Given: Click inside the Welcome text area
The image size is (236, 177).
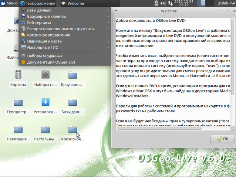Looking at the screenshot, I should coord(173,72).
